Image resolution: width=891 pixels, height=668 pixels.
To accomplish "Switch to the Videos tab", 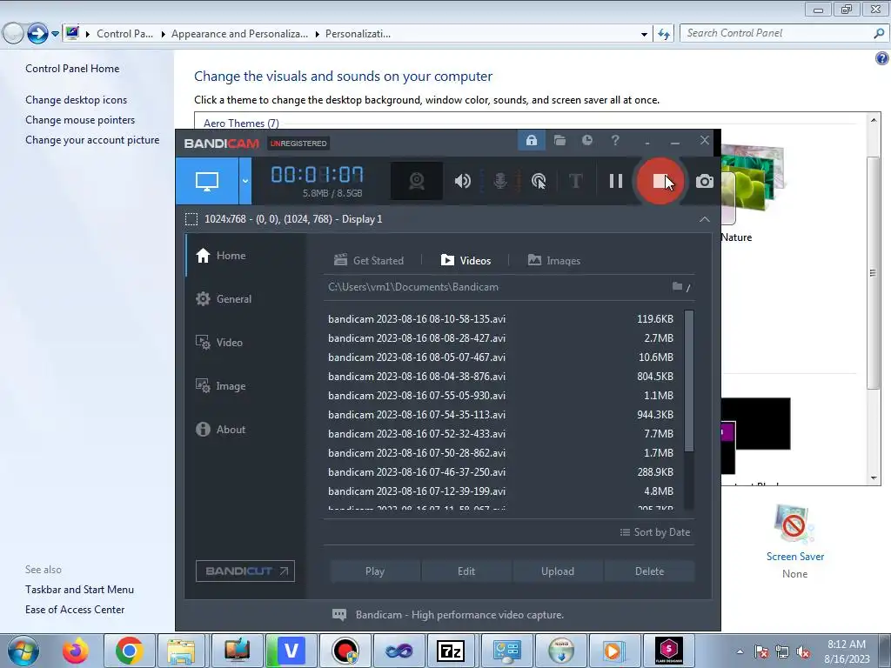I will (x=466, y=261).
